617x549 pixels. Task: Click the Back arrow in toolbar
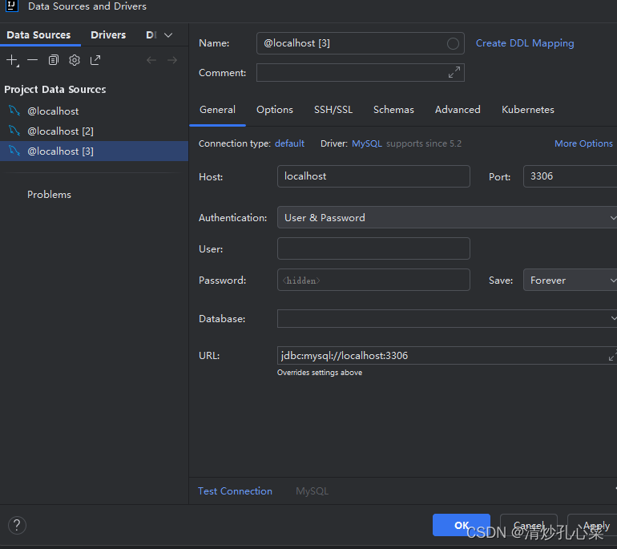click(x=151, y=60)
